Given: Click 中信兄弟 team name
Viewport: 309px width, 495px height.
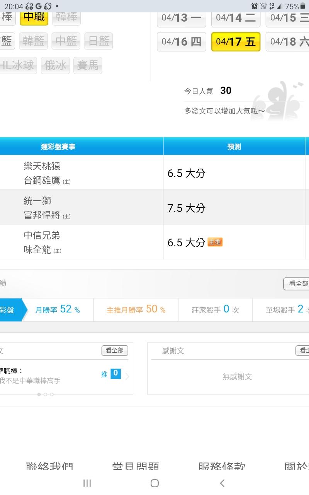Looking at the screenshot, I should point(42,236).
